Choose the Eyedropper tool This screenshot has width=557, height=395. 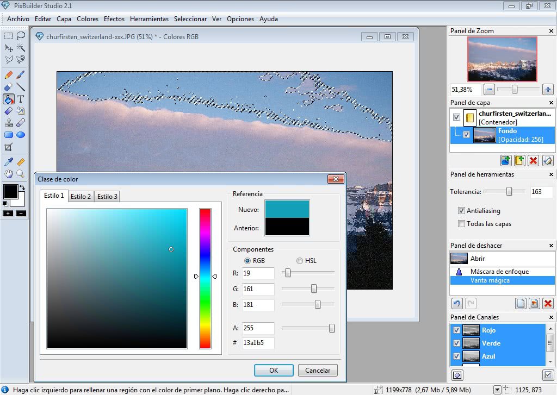[9, 161]
